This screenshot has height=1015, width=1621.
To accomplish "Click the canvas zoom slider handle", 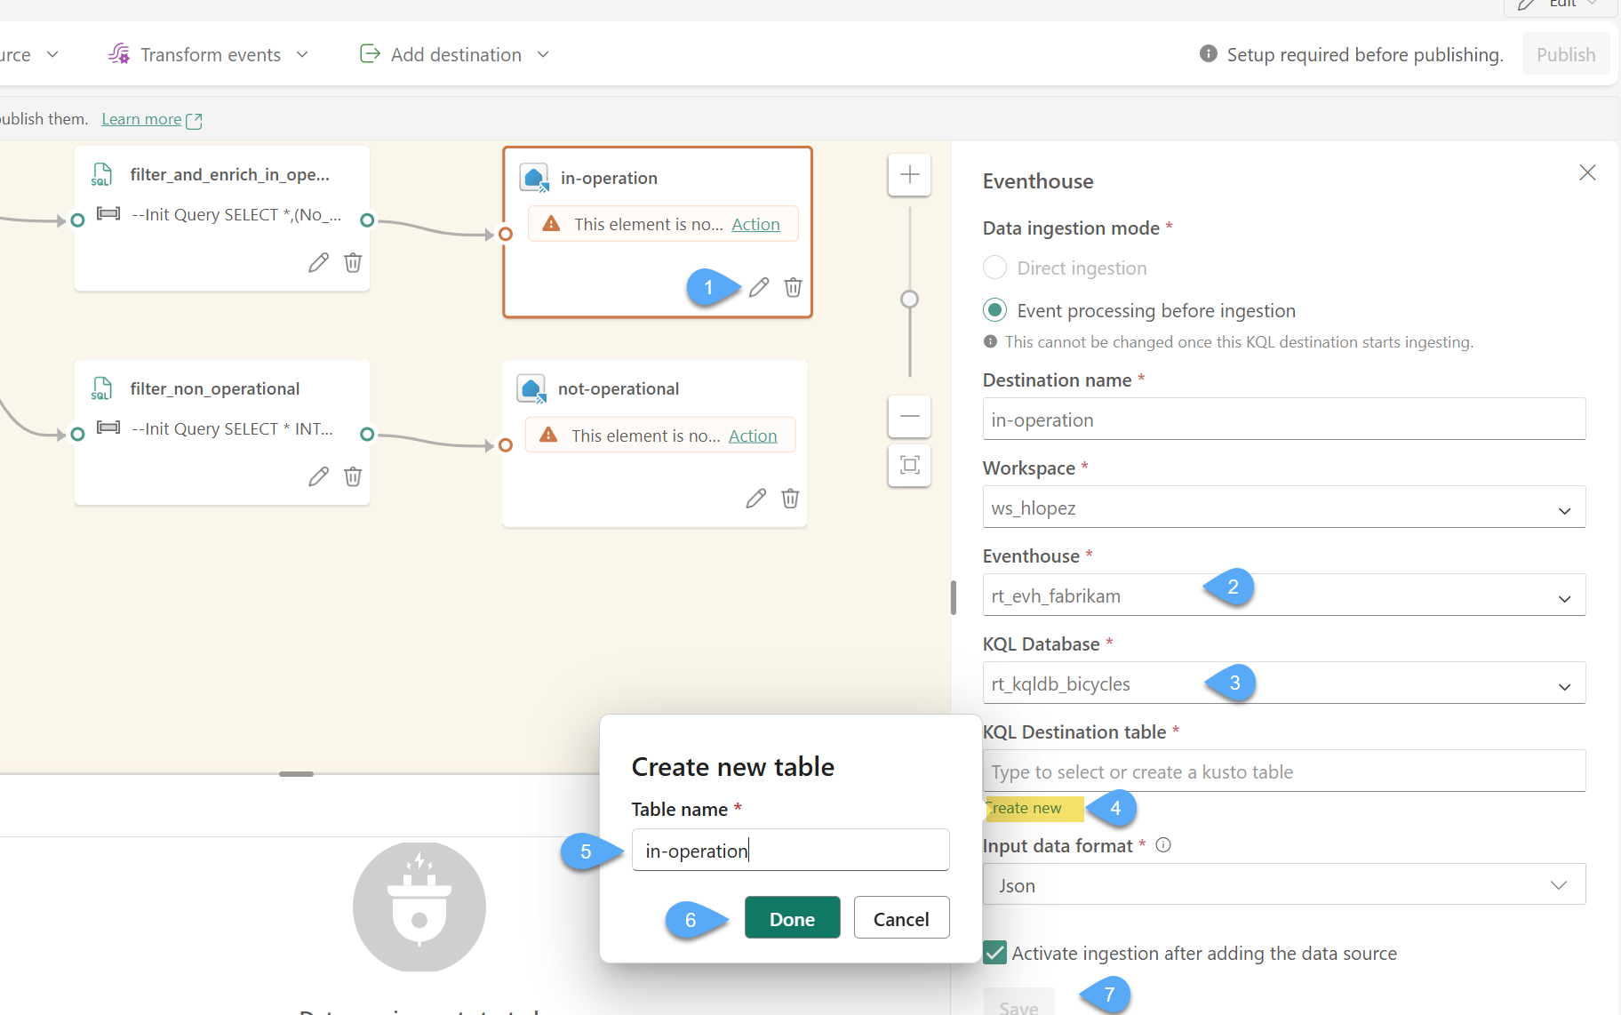I will pos(909,300).
